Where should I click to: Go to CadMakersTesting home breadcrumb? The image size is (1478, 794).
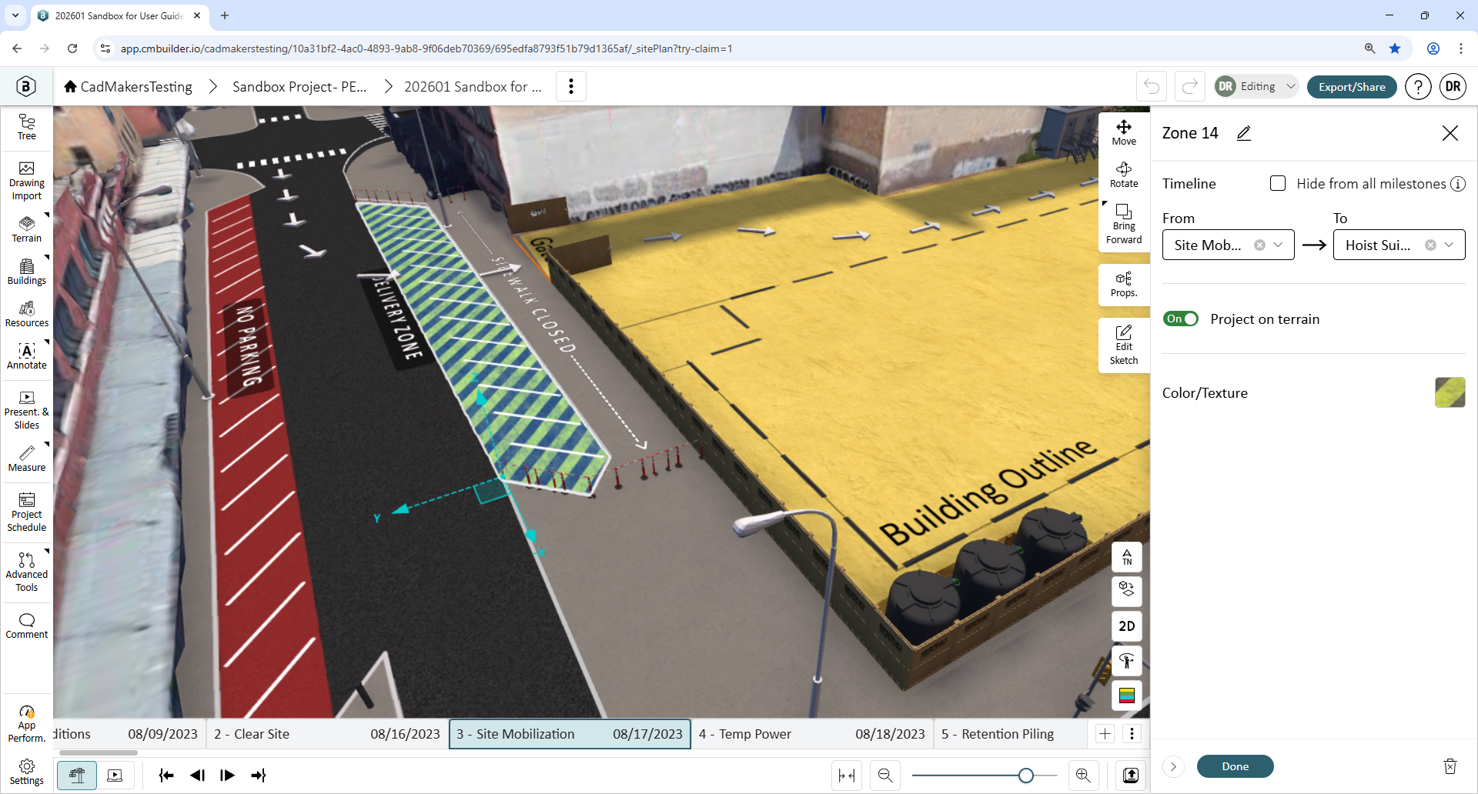click(x=128, y=86)
